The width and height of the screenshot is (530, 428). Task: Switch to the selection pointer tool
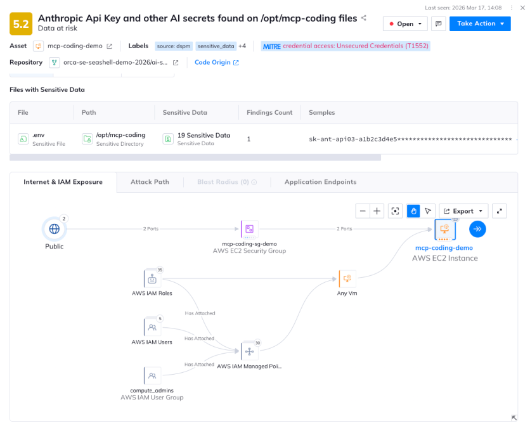pyautogui.click(x=428, y=211)
